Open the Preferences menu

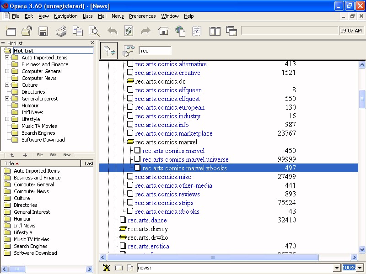(x=142, y=16)
